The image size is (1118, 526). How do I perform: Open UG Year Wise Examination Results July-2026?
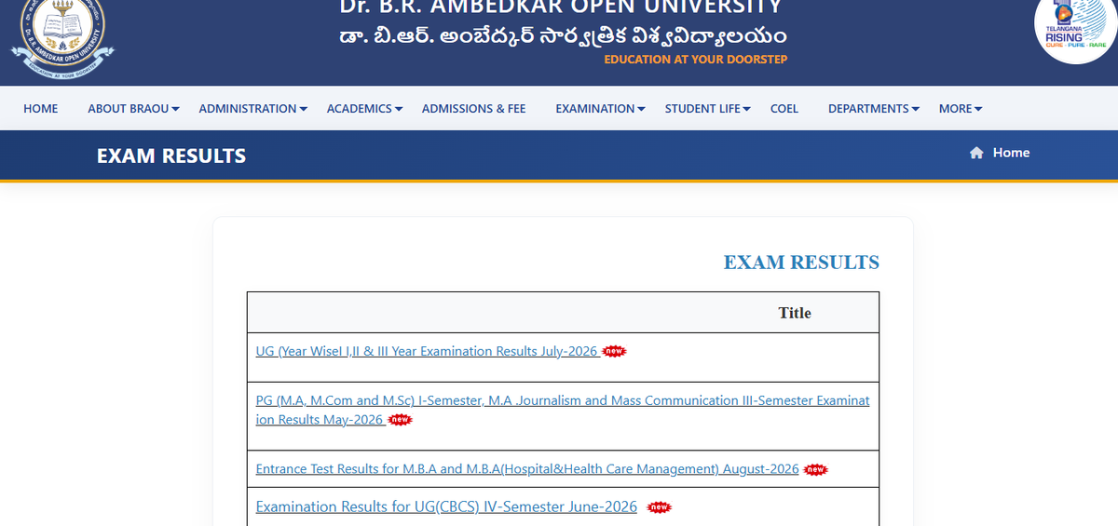tap(427, 351)
